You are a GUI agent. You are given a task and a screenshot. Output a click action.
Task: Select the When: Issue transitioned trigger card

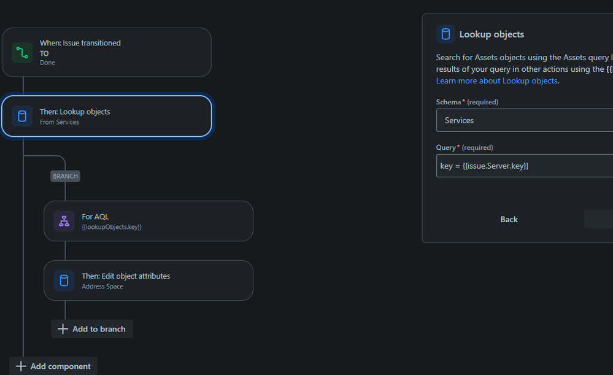click(x=107, y=52)
